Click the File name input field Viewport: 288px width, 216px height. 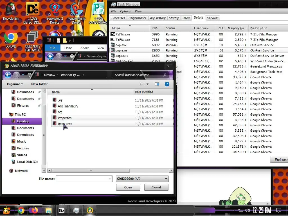click(82, 179)
